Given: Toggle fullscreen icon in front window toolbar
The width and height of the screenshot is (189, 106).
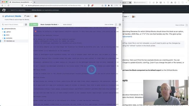Looking at the screenshot, I should (116, 24).
